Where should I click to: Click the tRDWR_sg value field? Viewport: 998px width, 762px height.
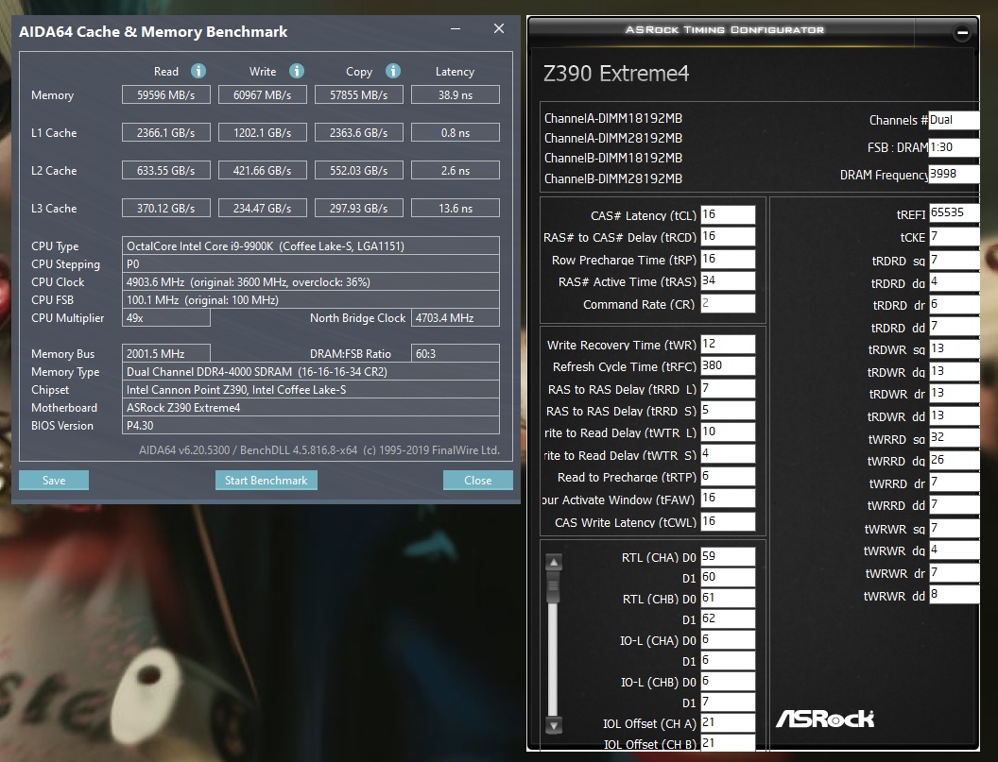[x=955, y=349]
